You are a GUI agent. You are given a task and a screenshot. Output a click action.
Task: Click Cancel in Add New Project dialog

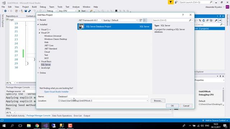pyautogui.click(x=186, y=106)
